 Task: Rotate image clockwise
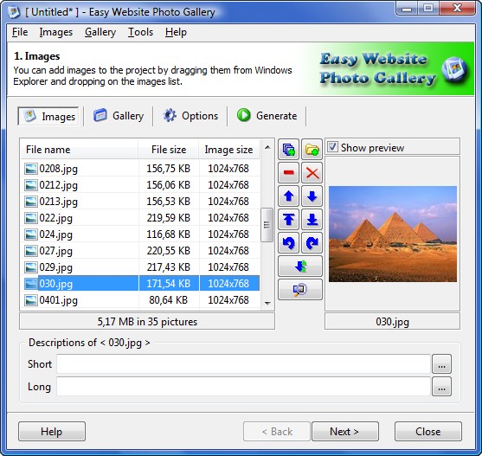312,243
